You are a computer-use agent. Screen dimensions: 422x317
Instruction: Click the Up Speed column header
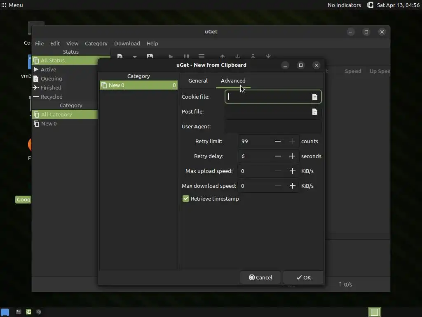click(x=379, y=71)
